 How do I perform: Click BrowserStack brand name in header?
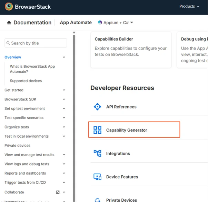(33, 7)
